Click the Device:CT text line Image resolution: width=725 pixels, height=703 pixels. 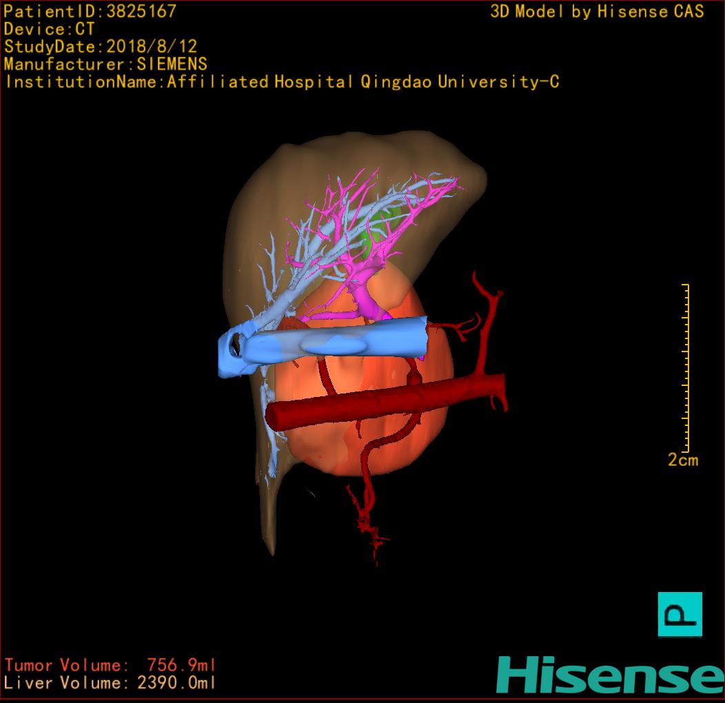pos(49,29)
